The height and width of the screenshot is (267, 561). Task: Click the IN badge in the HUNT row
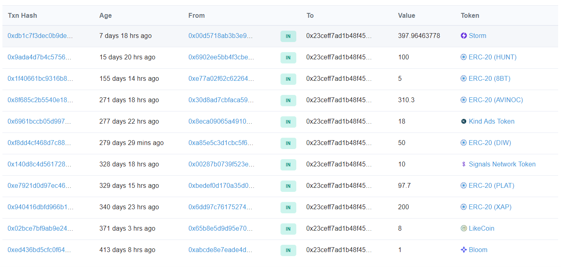tap(288, 58)
